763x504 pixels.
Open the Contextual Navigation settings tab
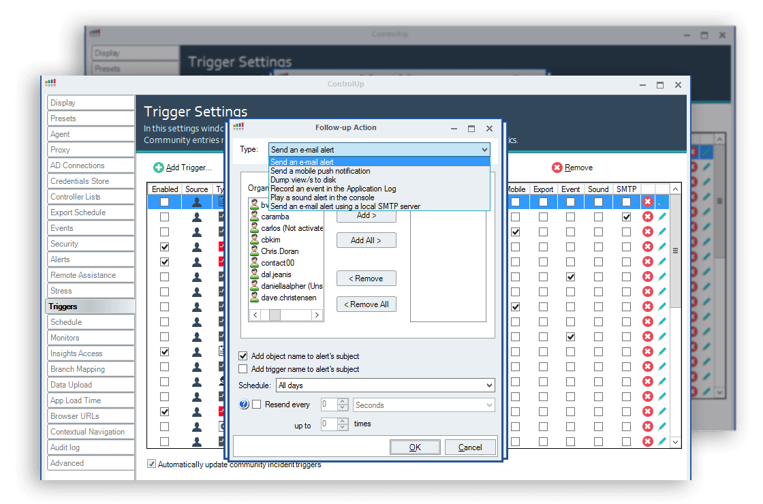[91, 432]
